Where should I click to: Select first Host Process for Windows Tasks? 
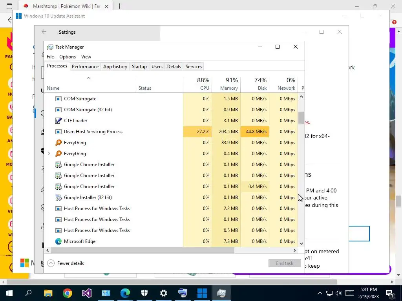[171, 209]
